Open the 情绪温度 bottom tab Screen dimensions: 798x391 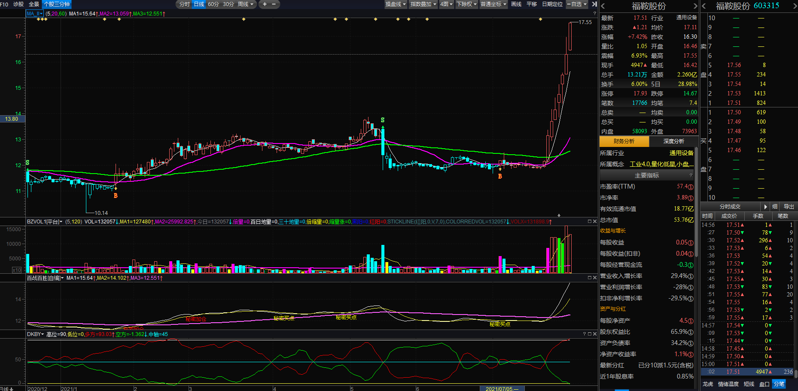click(728, 384)
